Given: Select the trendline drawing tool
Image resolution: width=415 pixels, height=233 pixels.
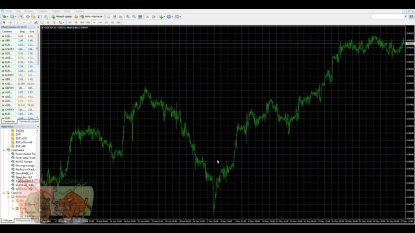Looking at the screenshot, I should click(x=30, y=23).
